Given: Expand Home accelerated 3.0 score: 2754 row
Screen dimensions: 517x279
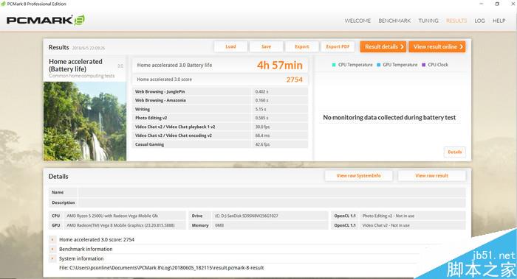Looking at the screenshot, I should point(52,239).
